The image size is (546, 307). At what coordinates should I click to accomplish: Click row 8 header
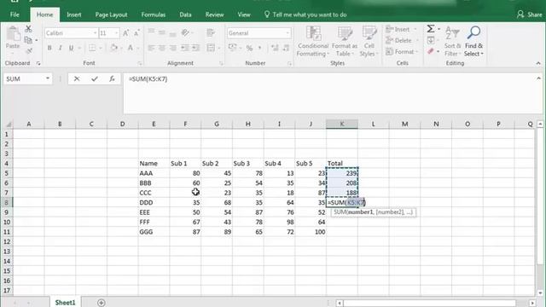pyautogui.click(x=6, y=202)
